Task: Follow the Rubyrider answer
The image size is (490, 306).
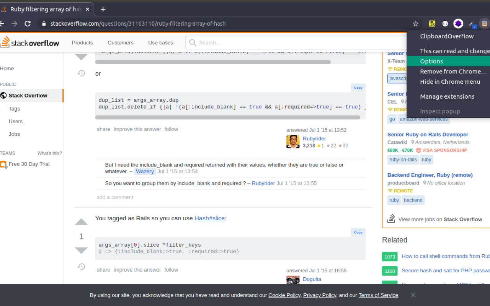Action: [171, 129]
